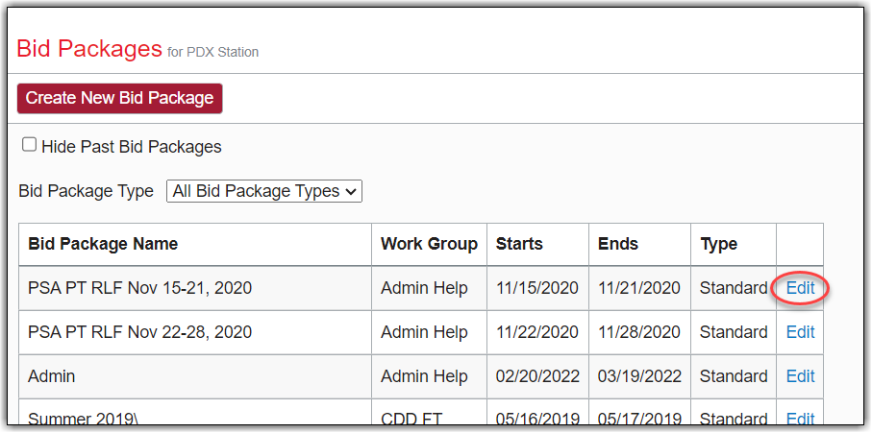Open Edit link for the Admin bid package

(800, 376)
